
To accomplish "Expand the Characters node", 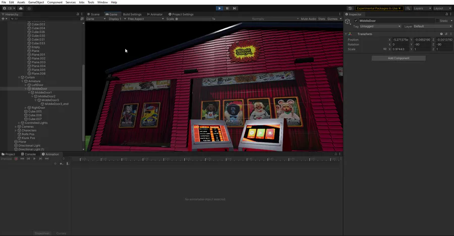I will click(x=16, y=130).
